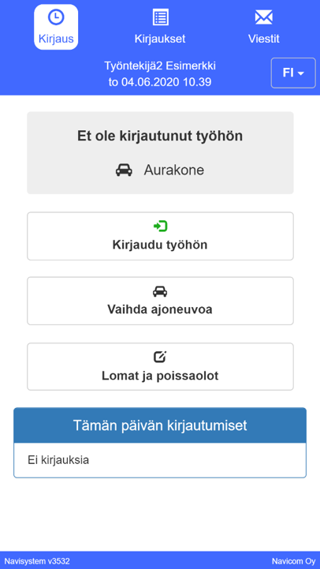320x569 pixels.
Task: Click the envelope icon above Viestit
Action: [263, 17]
